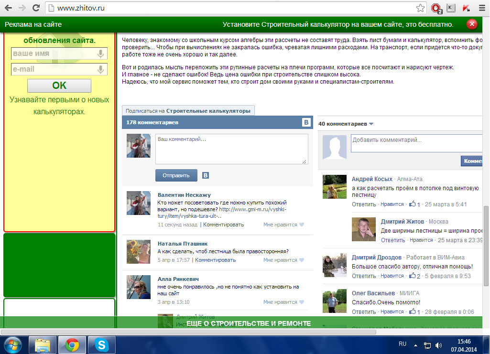This screenshot has width=490, height=354.
Task: Click Комментировать under Наталья Пташник's post
Action: click(x=215, y=260)
